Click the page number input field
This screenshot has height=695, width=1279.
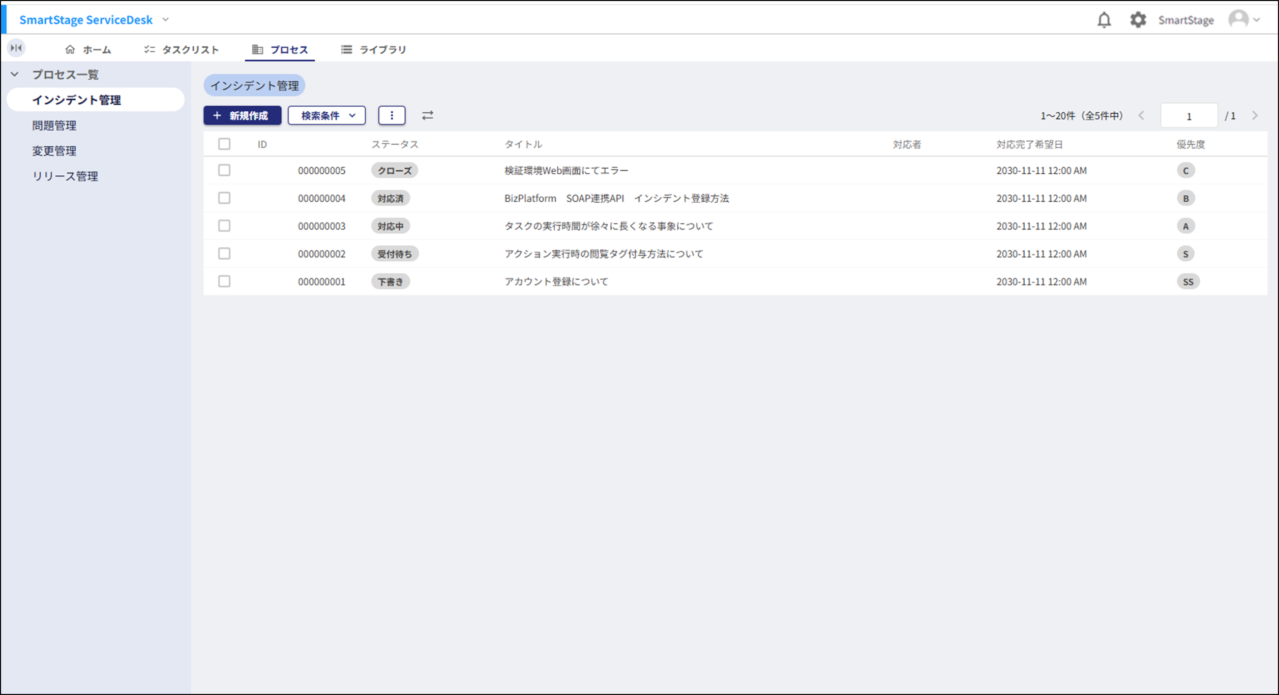coord(1188,116)
